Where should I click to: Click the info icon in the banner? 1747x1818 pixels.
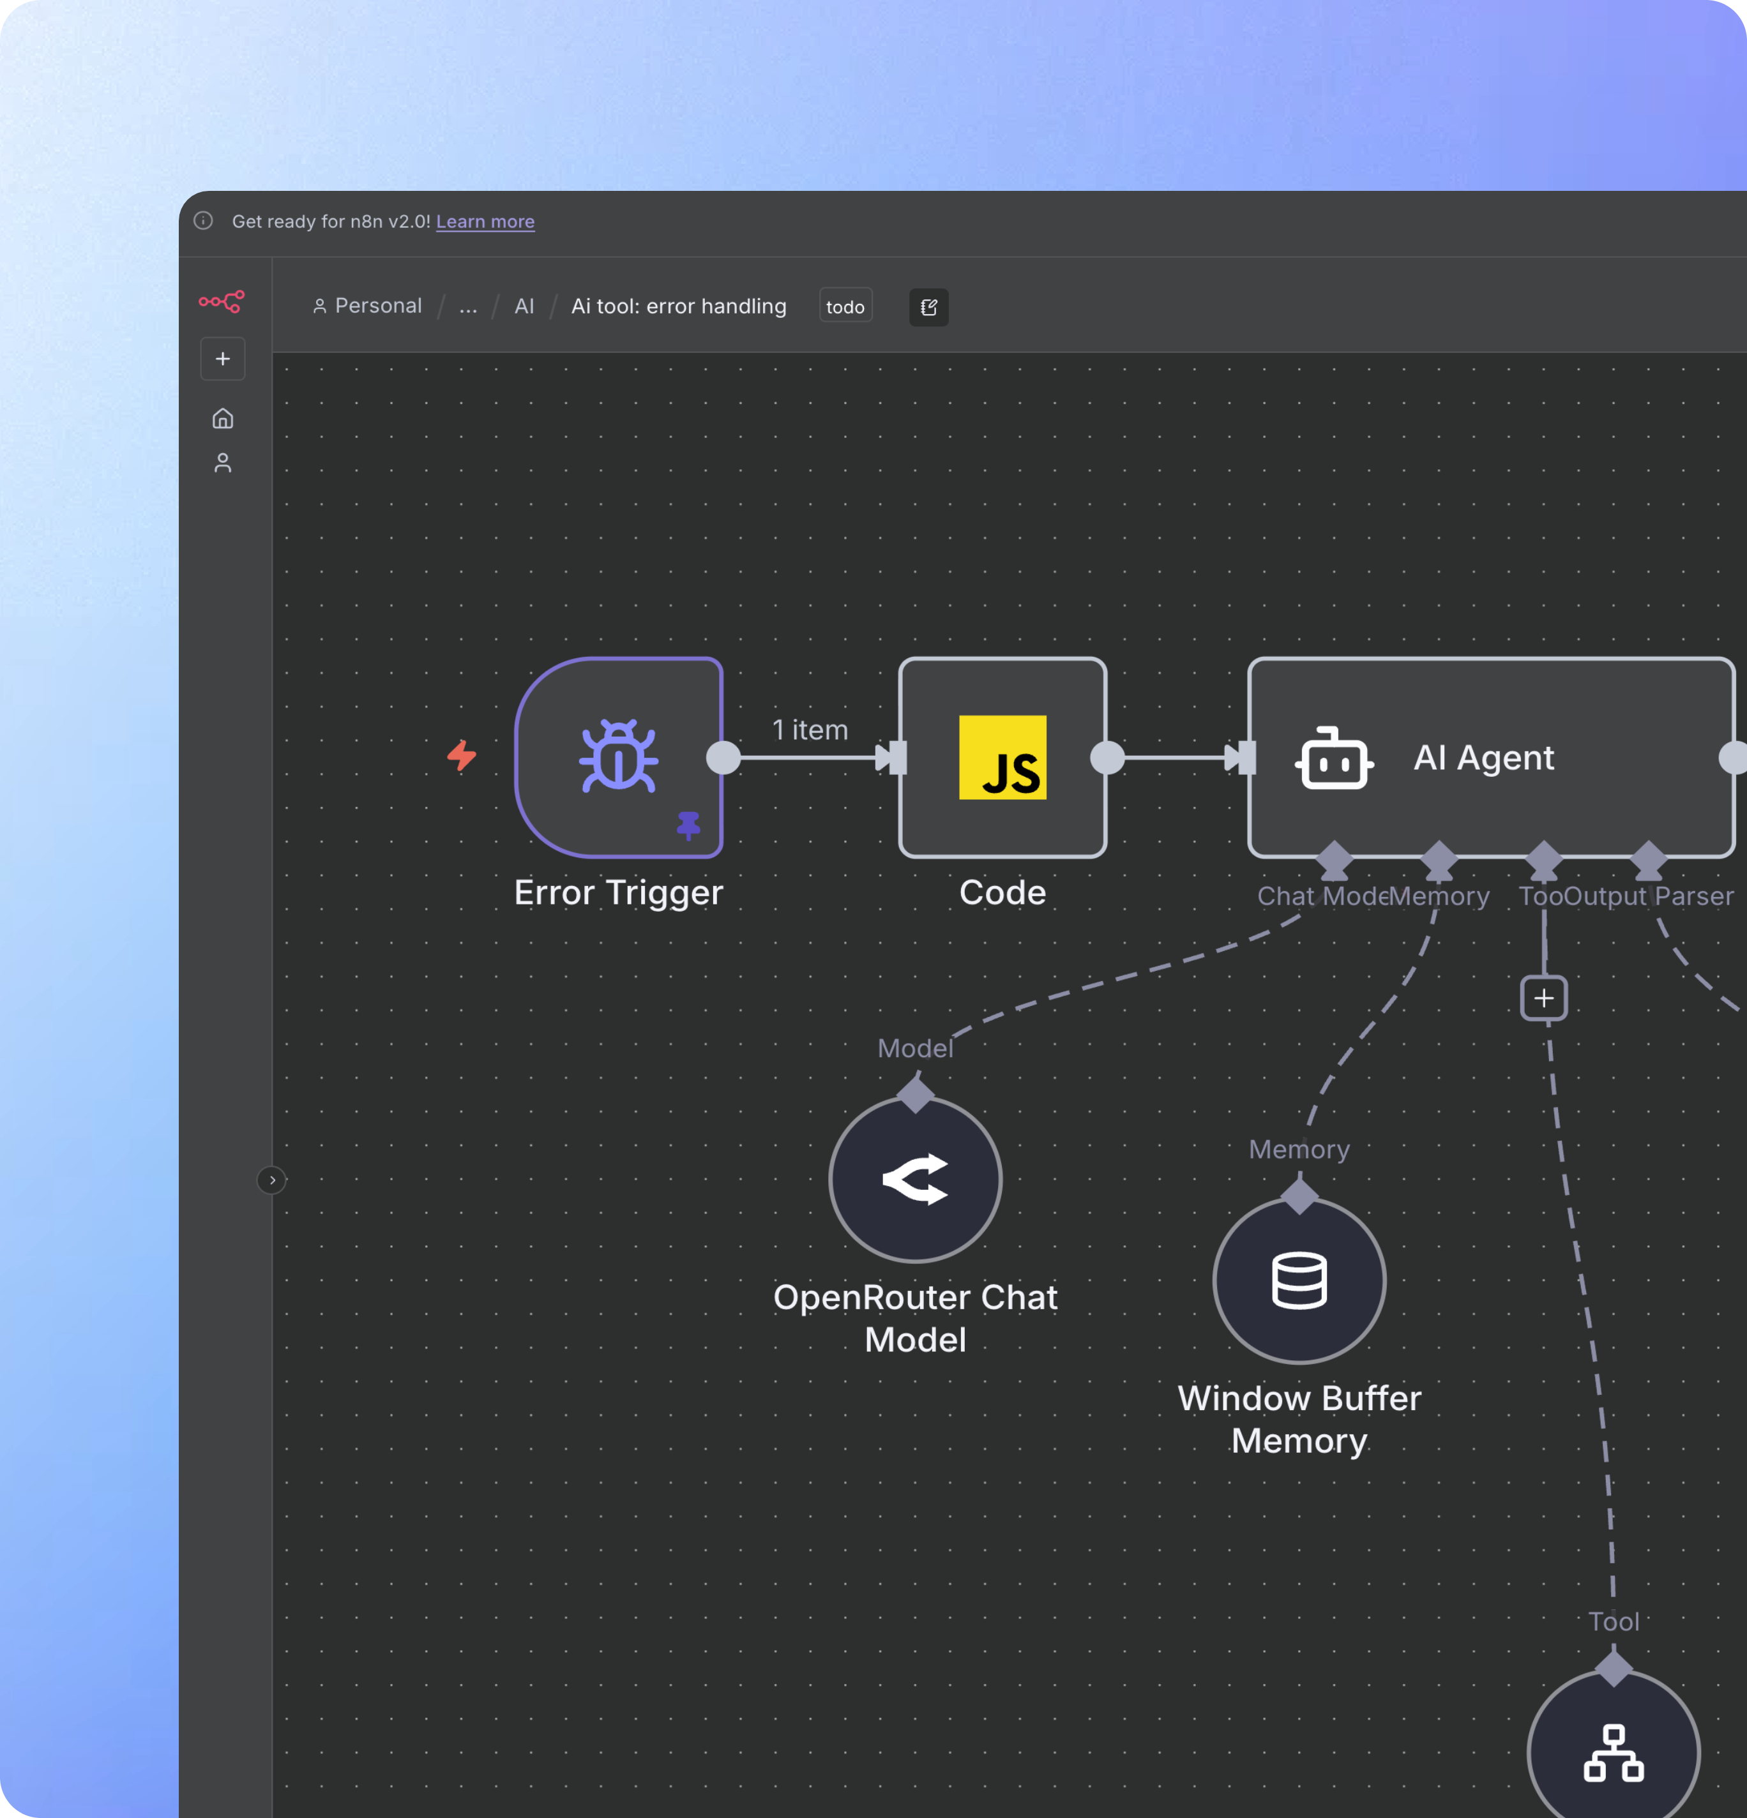click(x=203, y=221)
